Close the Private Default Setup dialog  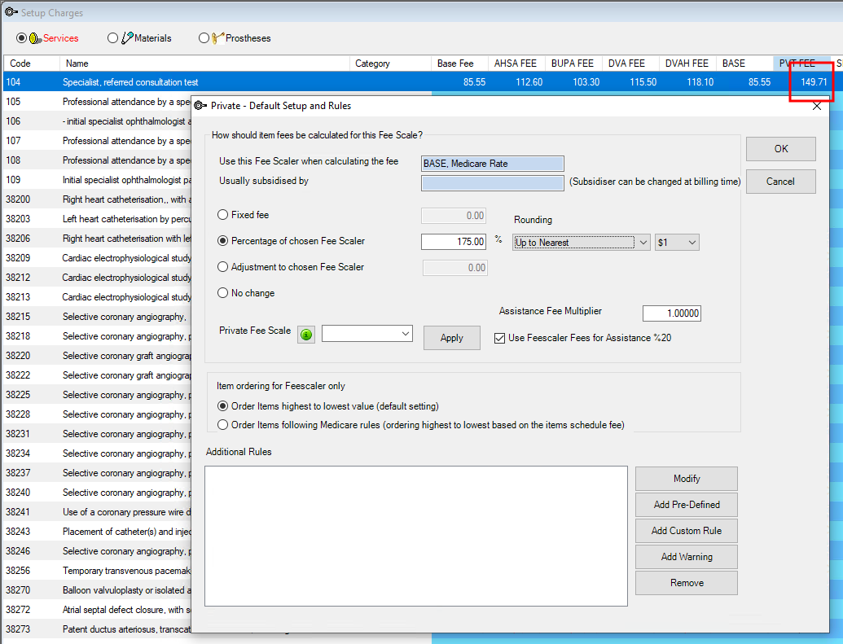click(x=817, y=107)
